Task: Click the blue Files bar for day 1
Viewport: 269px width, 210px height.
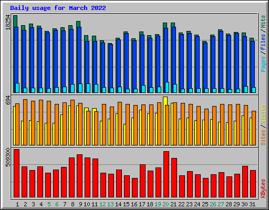Action: point(16,55)
